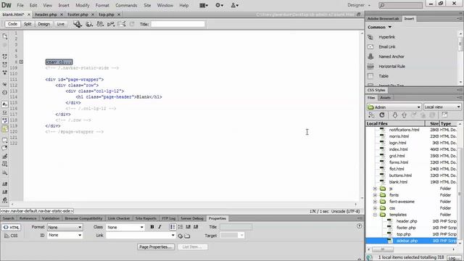The height and width of the screenshot is (261, 464).
Task: Apply ordered list in Properties
Action: pyautogui.click(x=181, y=227)
